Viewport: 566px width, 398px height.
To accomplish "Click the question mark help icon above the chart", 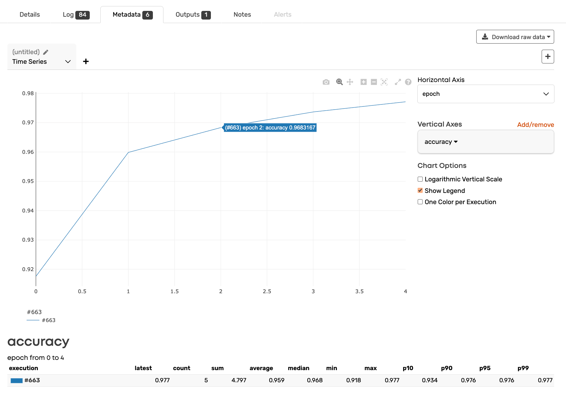I will 408,82.
